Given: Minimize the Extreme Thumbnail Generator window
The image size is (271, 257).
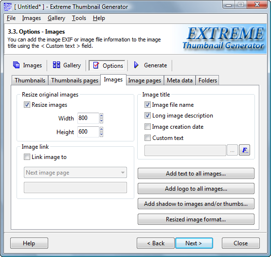Looking at the screenshot, I should pyautogui.click(x=229, y=5).
